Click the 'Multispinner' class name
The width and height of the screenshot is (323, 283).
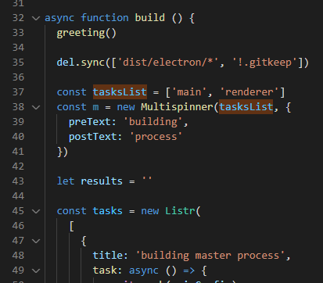(x=177, y=107)
